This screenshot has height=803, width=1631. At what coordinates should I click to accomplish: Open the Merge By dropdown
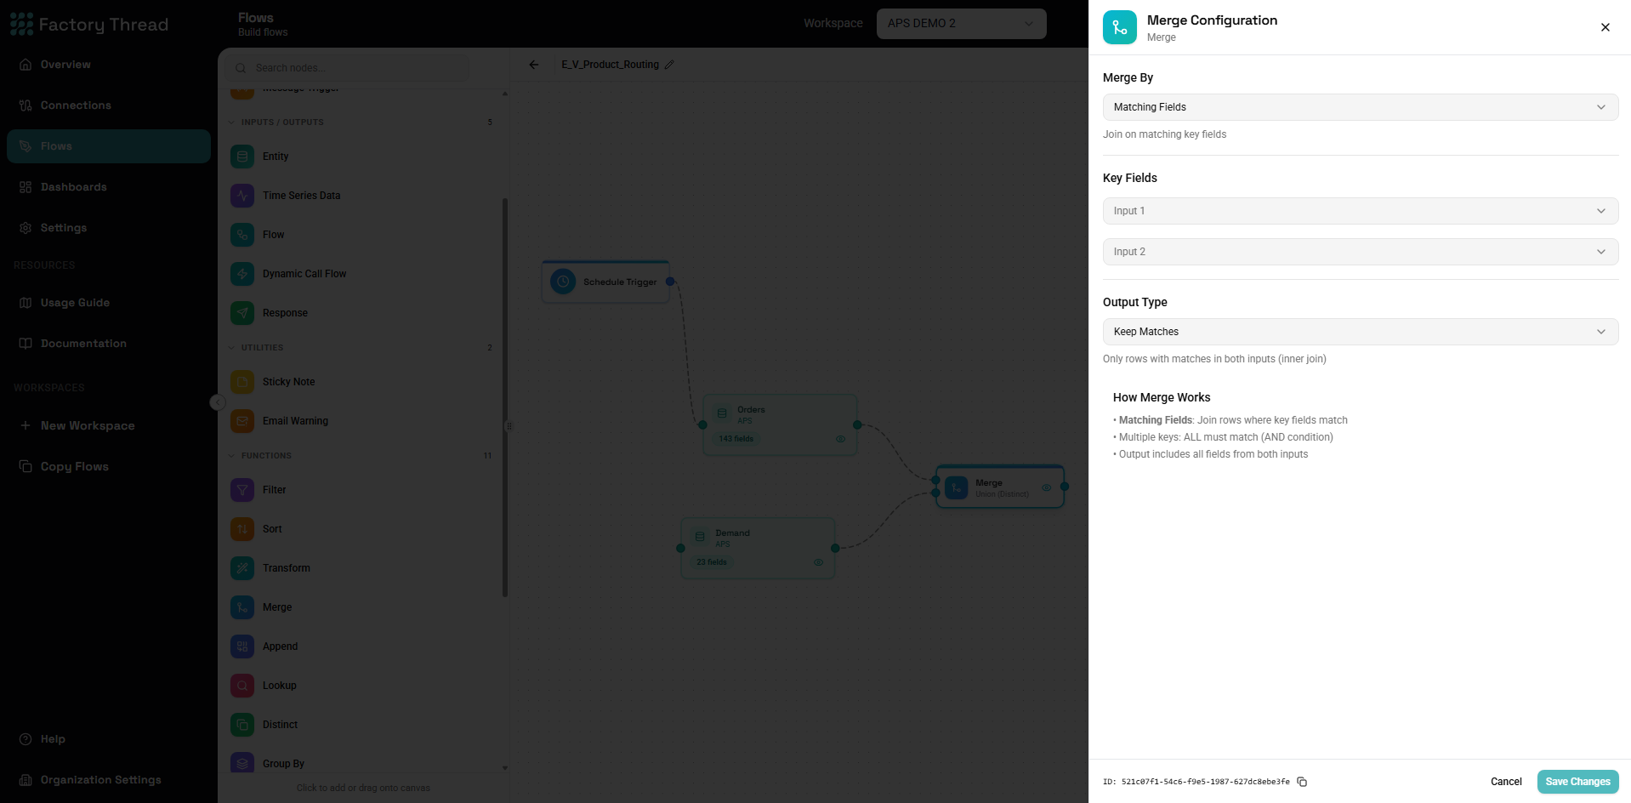click(1361, 107)
